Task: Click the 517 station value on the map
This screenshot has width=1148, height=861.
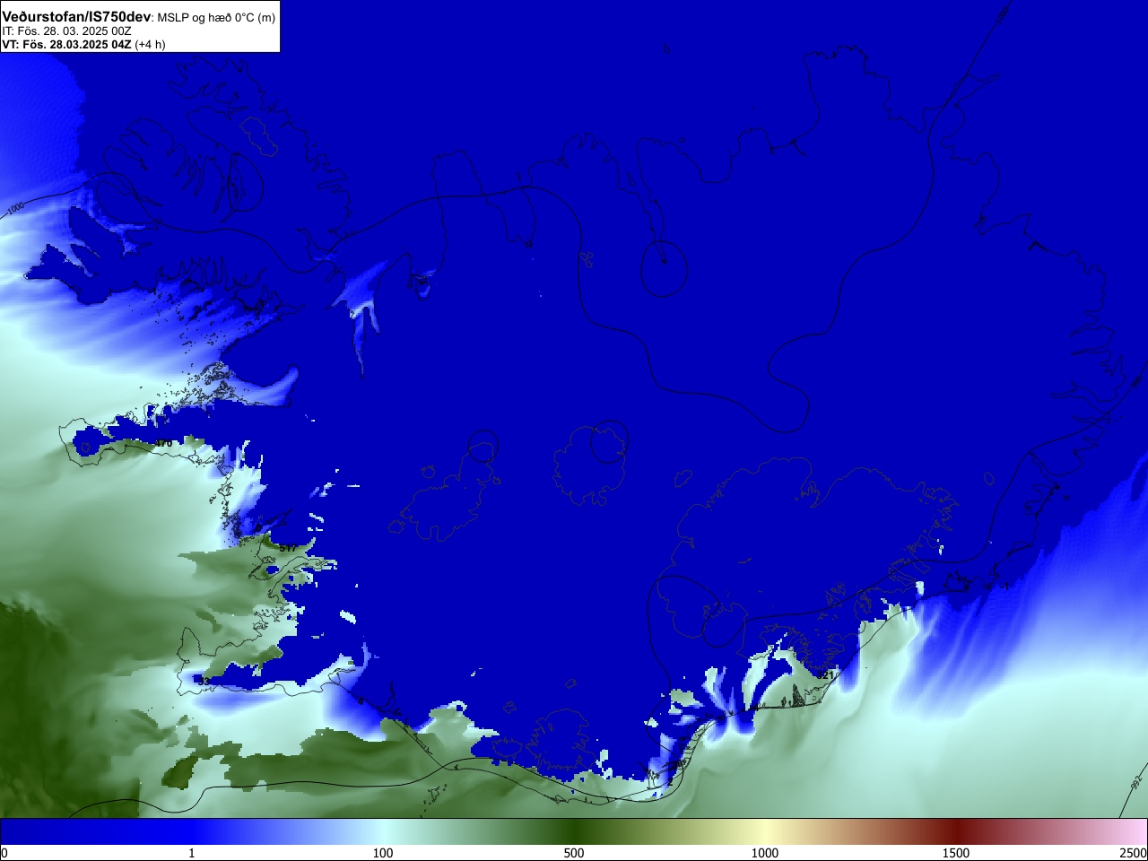Action: 288,547
